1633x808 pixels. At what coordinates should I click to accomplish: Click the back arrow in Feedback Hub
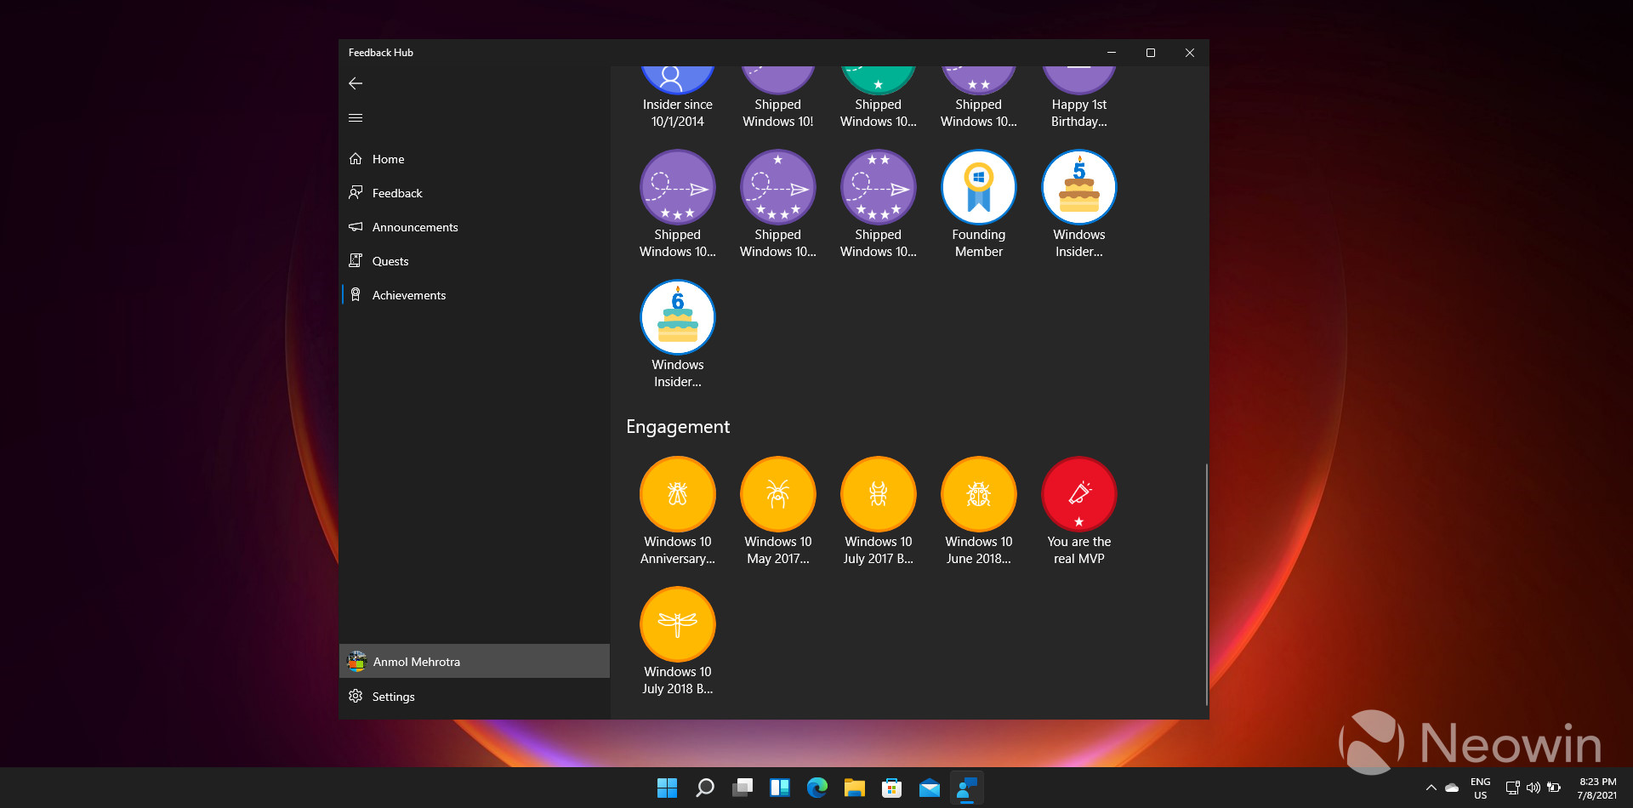[356, 83]
